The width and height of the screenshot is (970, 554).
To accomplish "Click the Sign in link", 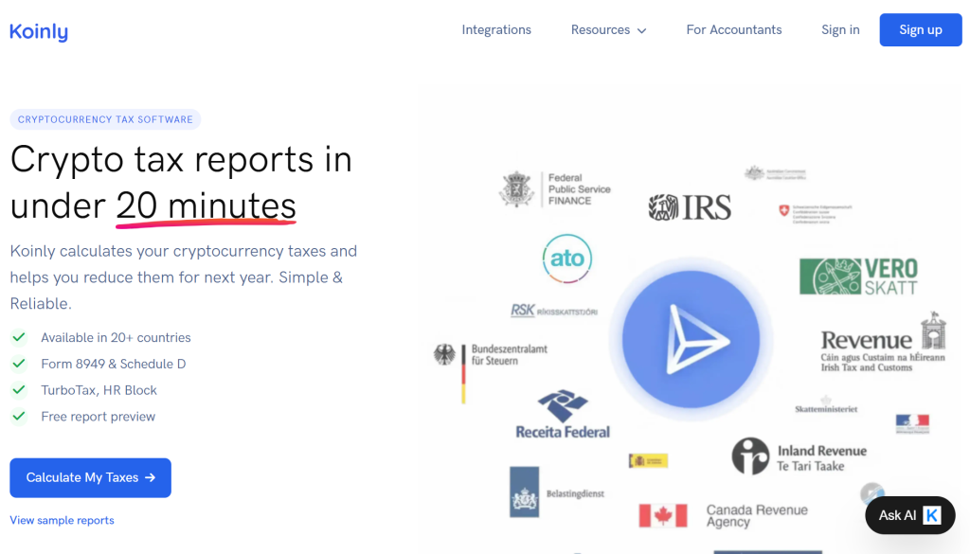I will coord(840,30).
